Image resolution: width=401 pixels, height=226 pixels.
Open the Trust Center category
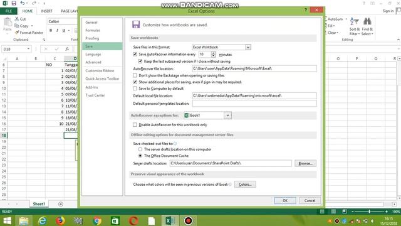click(95, 95)
